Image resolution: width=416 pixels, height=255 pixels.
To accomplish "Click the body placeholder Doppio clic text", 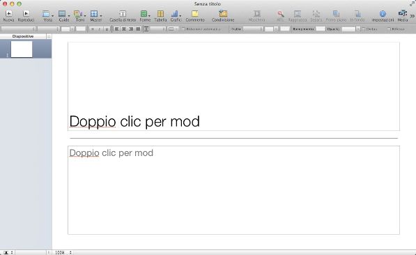I will 111,153.
